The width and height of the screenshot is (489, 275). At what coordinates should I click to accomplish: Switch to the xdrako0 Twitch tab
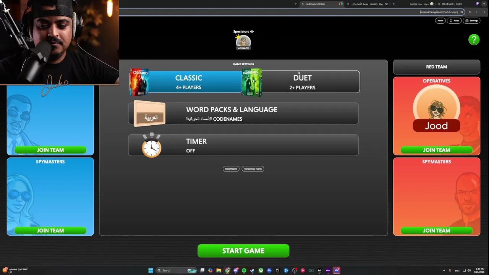(x=458, y=4)
